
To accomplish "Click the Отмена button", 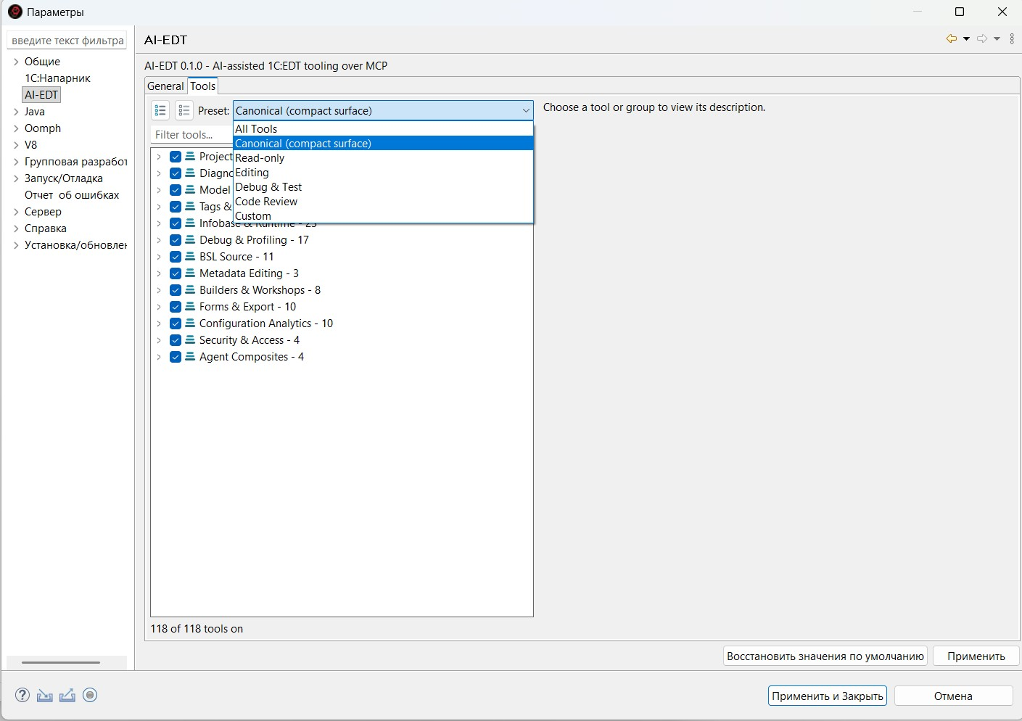I will click(953, 696).
